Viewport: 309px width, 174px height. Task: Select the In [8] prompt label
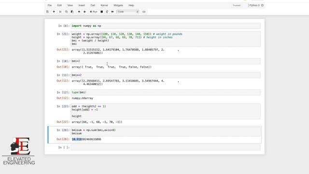64,26
